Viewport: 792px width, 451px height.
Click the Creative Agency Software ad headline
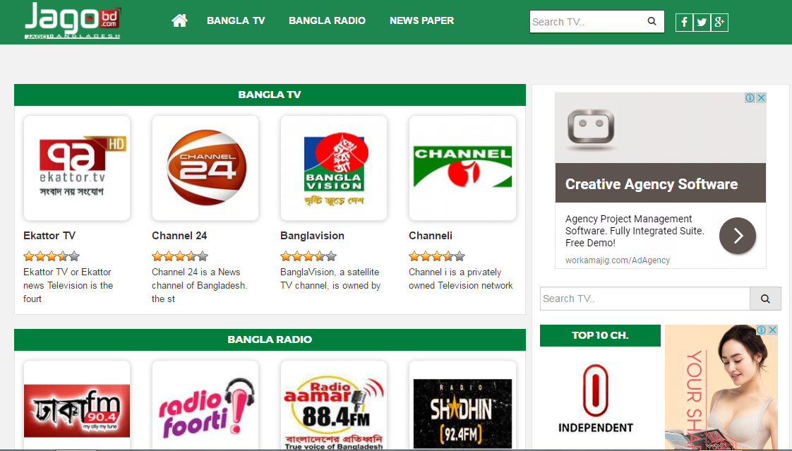(651, 184)
